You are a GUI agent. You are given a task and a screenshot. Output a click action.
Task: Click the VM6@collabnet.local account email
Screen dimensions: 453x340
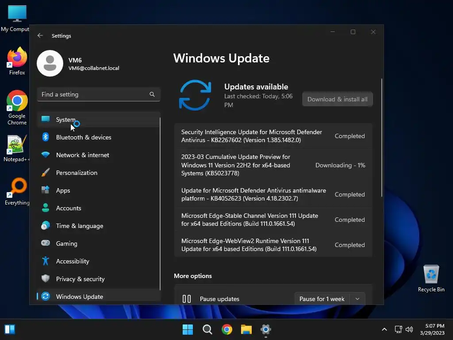pyautogui.click(x=94, y=68)
